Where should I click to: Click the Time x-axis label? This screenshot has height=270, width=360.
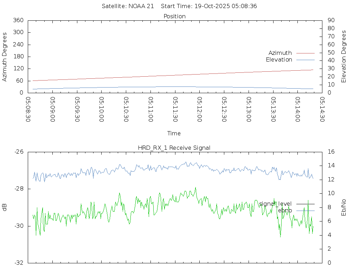coord(174,134)
